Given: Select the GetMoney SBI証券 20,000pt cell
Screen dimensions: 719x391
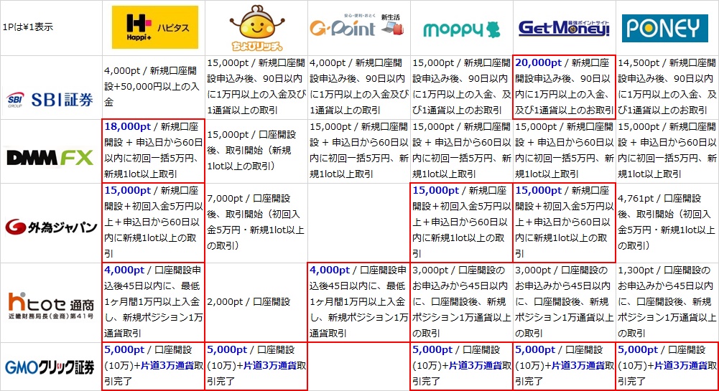Looking at the screenshot, I should pyautogui.click(x=565, y=88).
